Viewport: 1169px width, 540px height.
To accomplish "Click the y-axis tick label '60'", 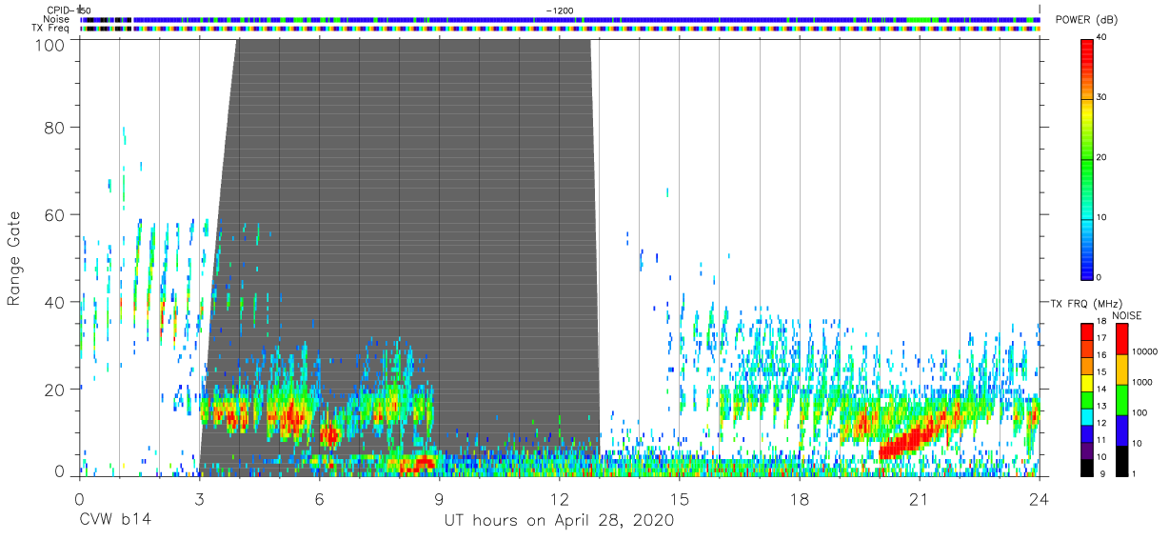I will pos(54,214).
